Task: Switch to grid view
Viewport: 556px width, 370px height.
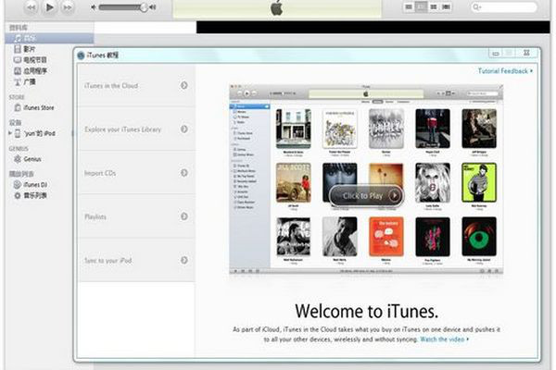Action: 434,6
